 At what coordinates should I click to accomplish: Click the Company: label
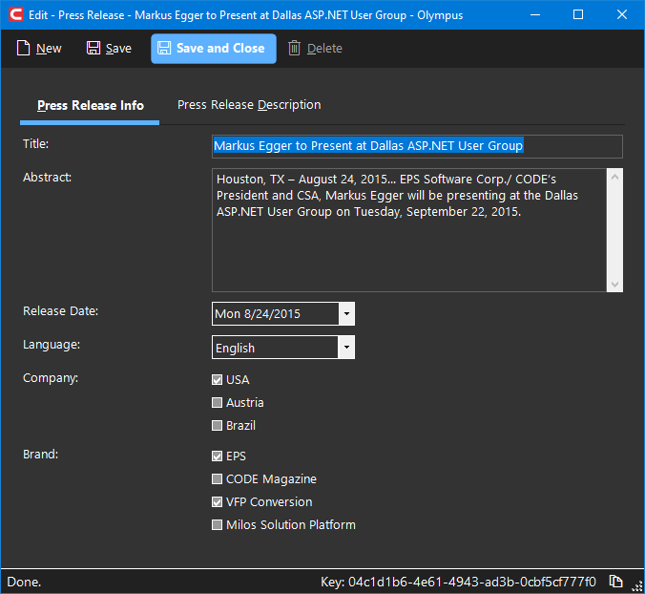(x=51, y=378)
